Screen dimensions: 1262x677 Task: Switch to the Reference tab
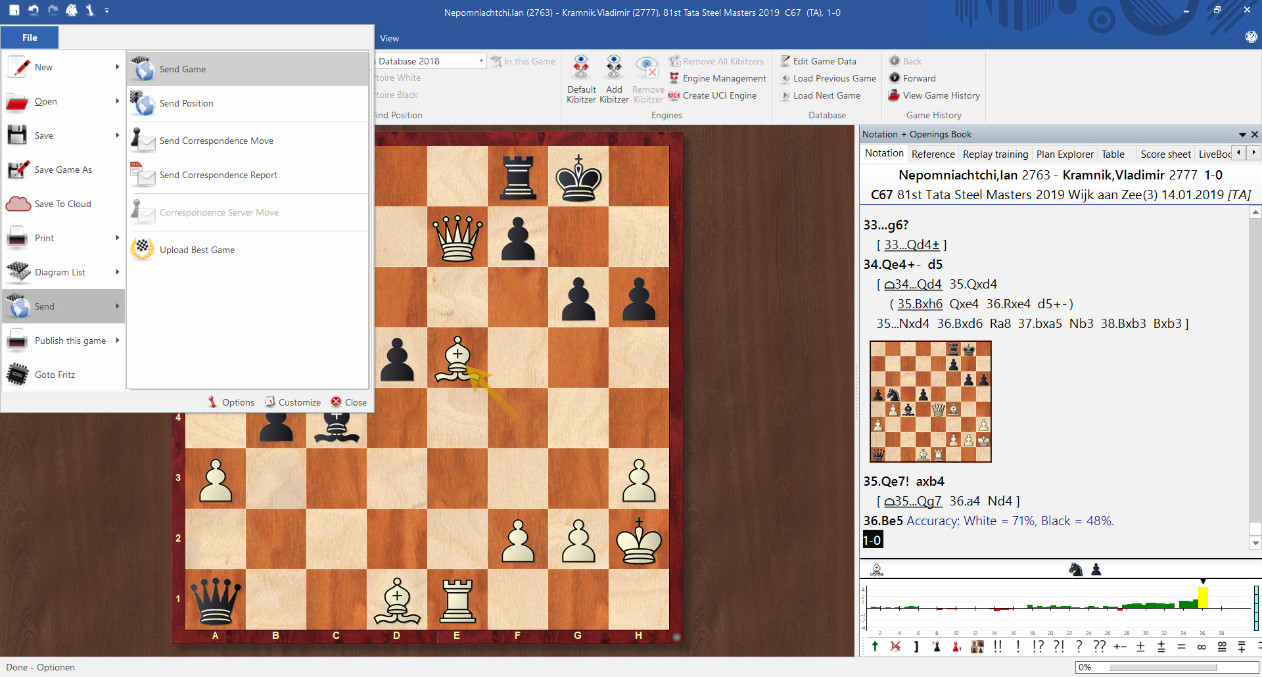pos(933,154)
